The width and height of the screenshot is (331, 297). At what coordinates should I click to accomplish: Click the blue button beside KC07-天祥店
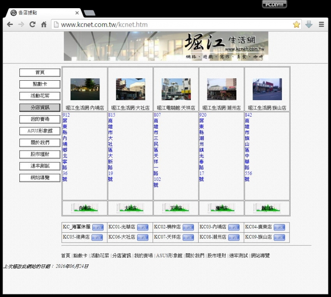coord(188,237)
